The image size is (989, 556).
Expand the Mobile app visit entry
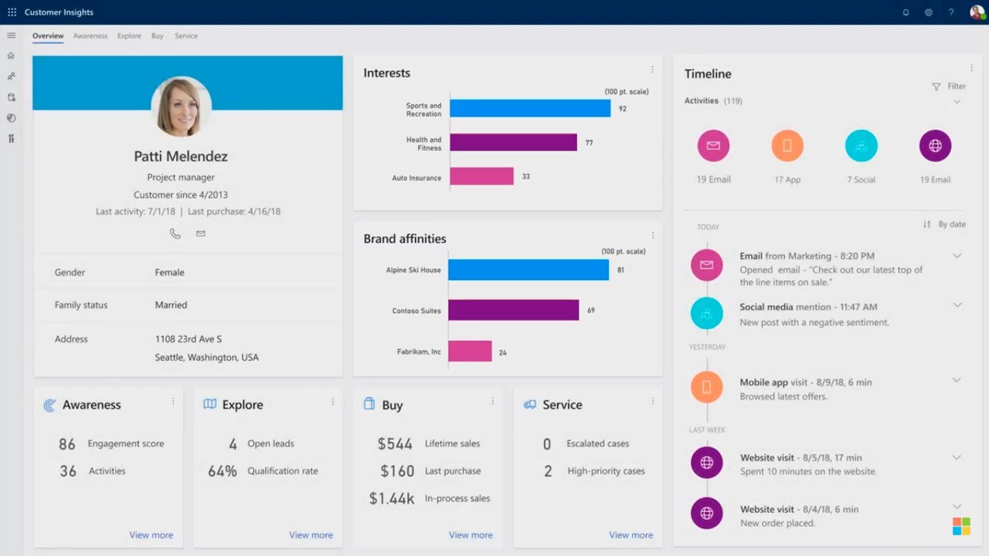point(957,380)
